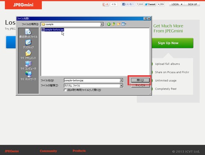The image size is (205, 155).
Task: Click the SIGN UP tab on page header
Action: 192,4
